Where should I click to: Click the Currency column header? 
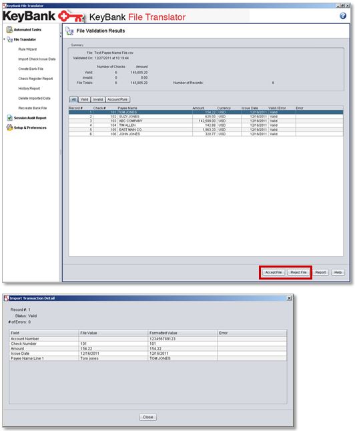click(229, 108)
